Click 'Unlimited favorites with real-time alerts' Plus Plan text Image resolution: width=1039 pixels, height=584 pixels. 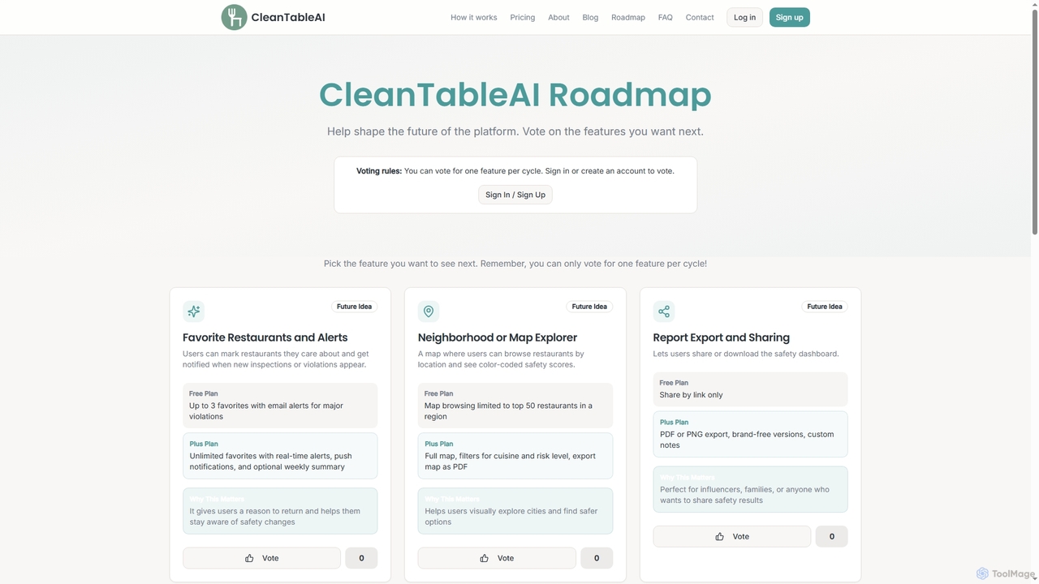(x=271, y=461)
